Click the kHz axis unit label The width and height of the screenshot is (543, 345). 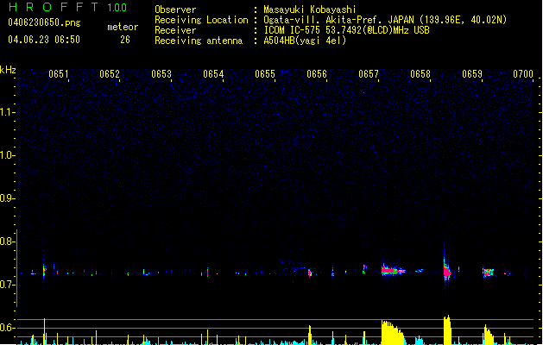[8, 70]
